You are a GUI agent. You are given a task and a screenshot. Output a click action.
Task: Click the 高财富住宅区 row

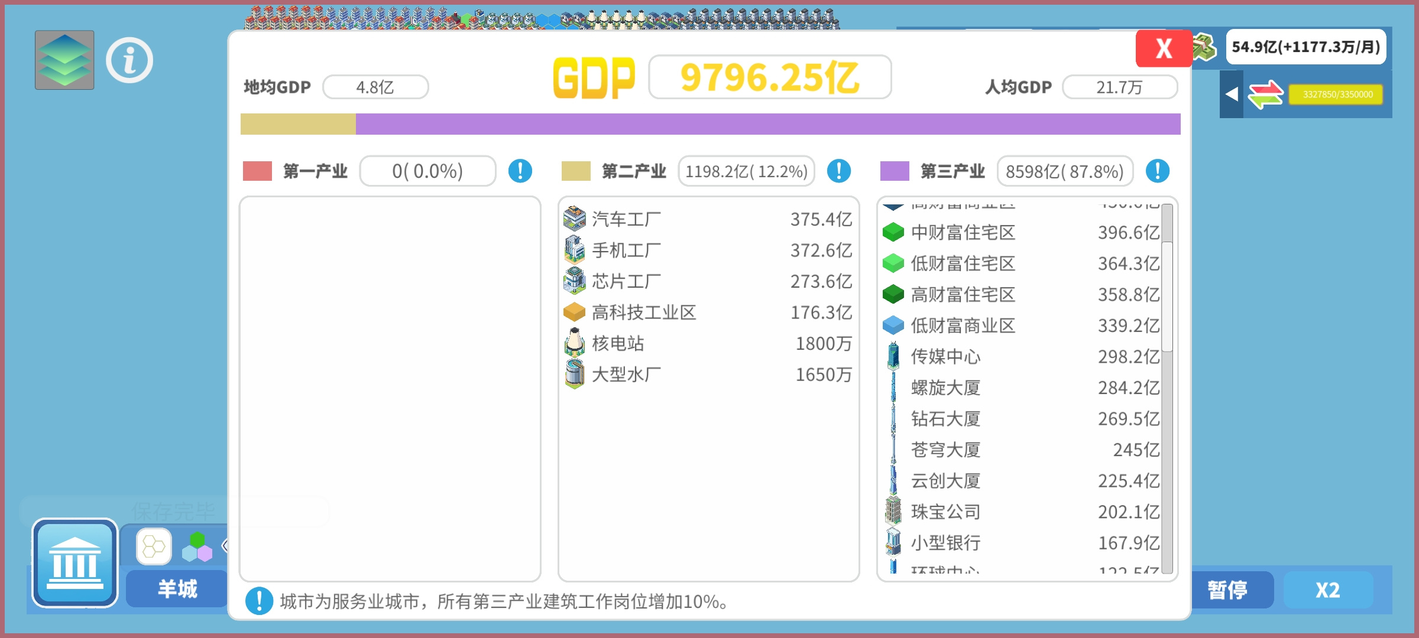click(x=1021, y=294)
